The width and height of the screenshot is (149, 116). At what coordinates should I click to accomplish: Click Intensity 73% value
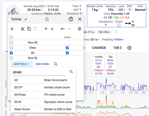(111, 10)
